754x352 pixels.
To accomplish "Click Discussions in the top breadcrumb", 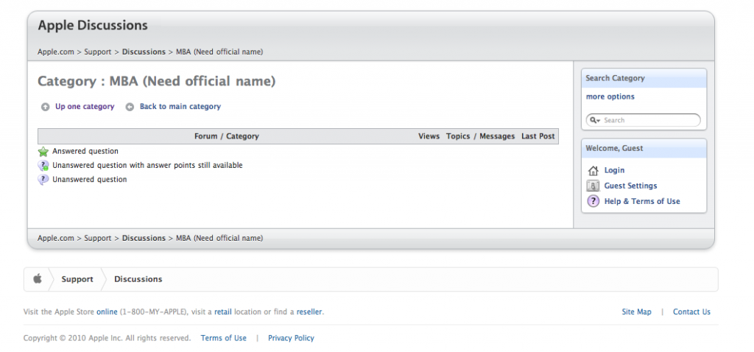I will [x=144, y=52].
